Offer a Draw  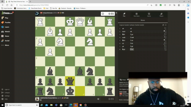coord(123,80)
